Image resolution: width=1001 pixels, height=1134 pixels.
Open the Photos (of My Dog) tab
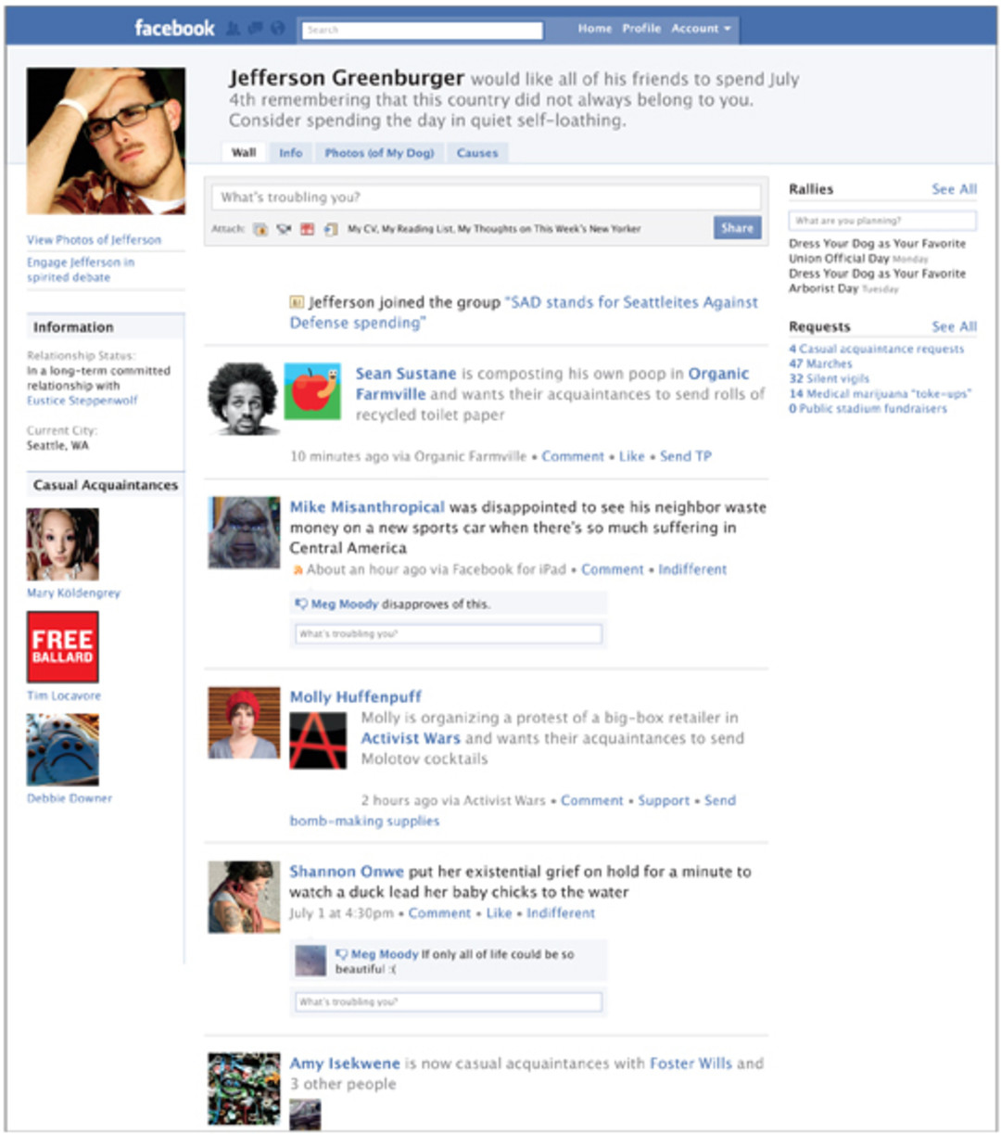click(379, 153)
